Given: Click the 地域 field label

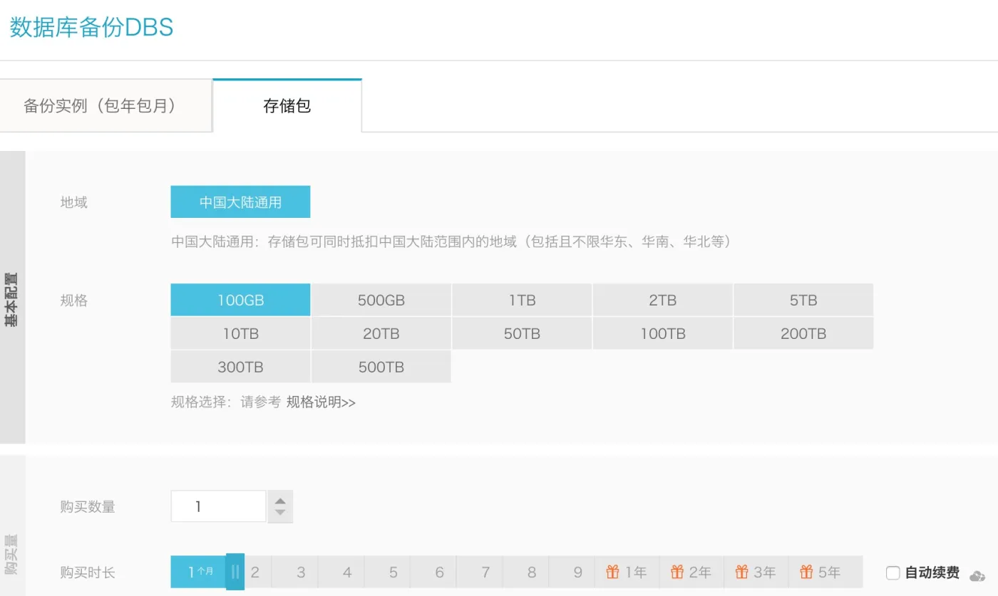Looking at the screenshot, I should pyautogui.click(x=73, y=202).
